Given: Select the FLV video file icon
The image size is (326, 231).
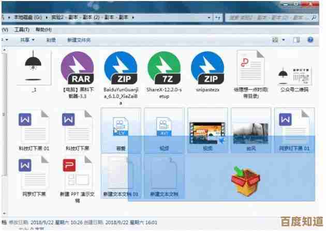Looking at the screenshot, I should (x=121, y=126).
